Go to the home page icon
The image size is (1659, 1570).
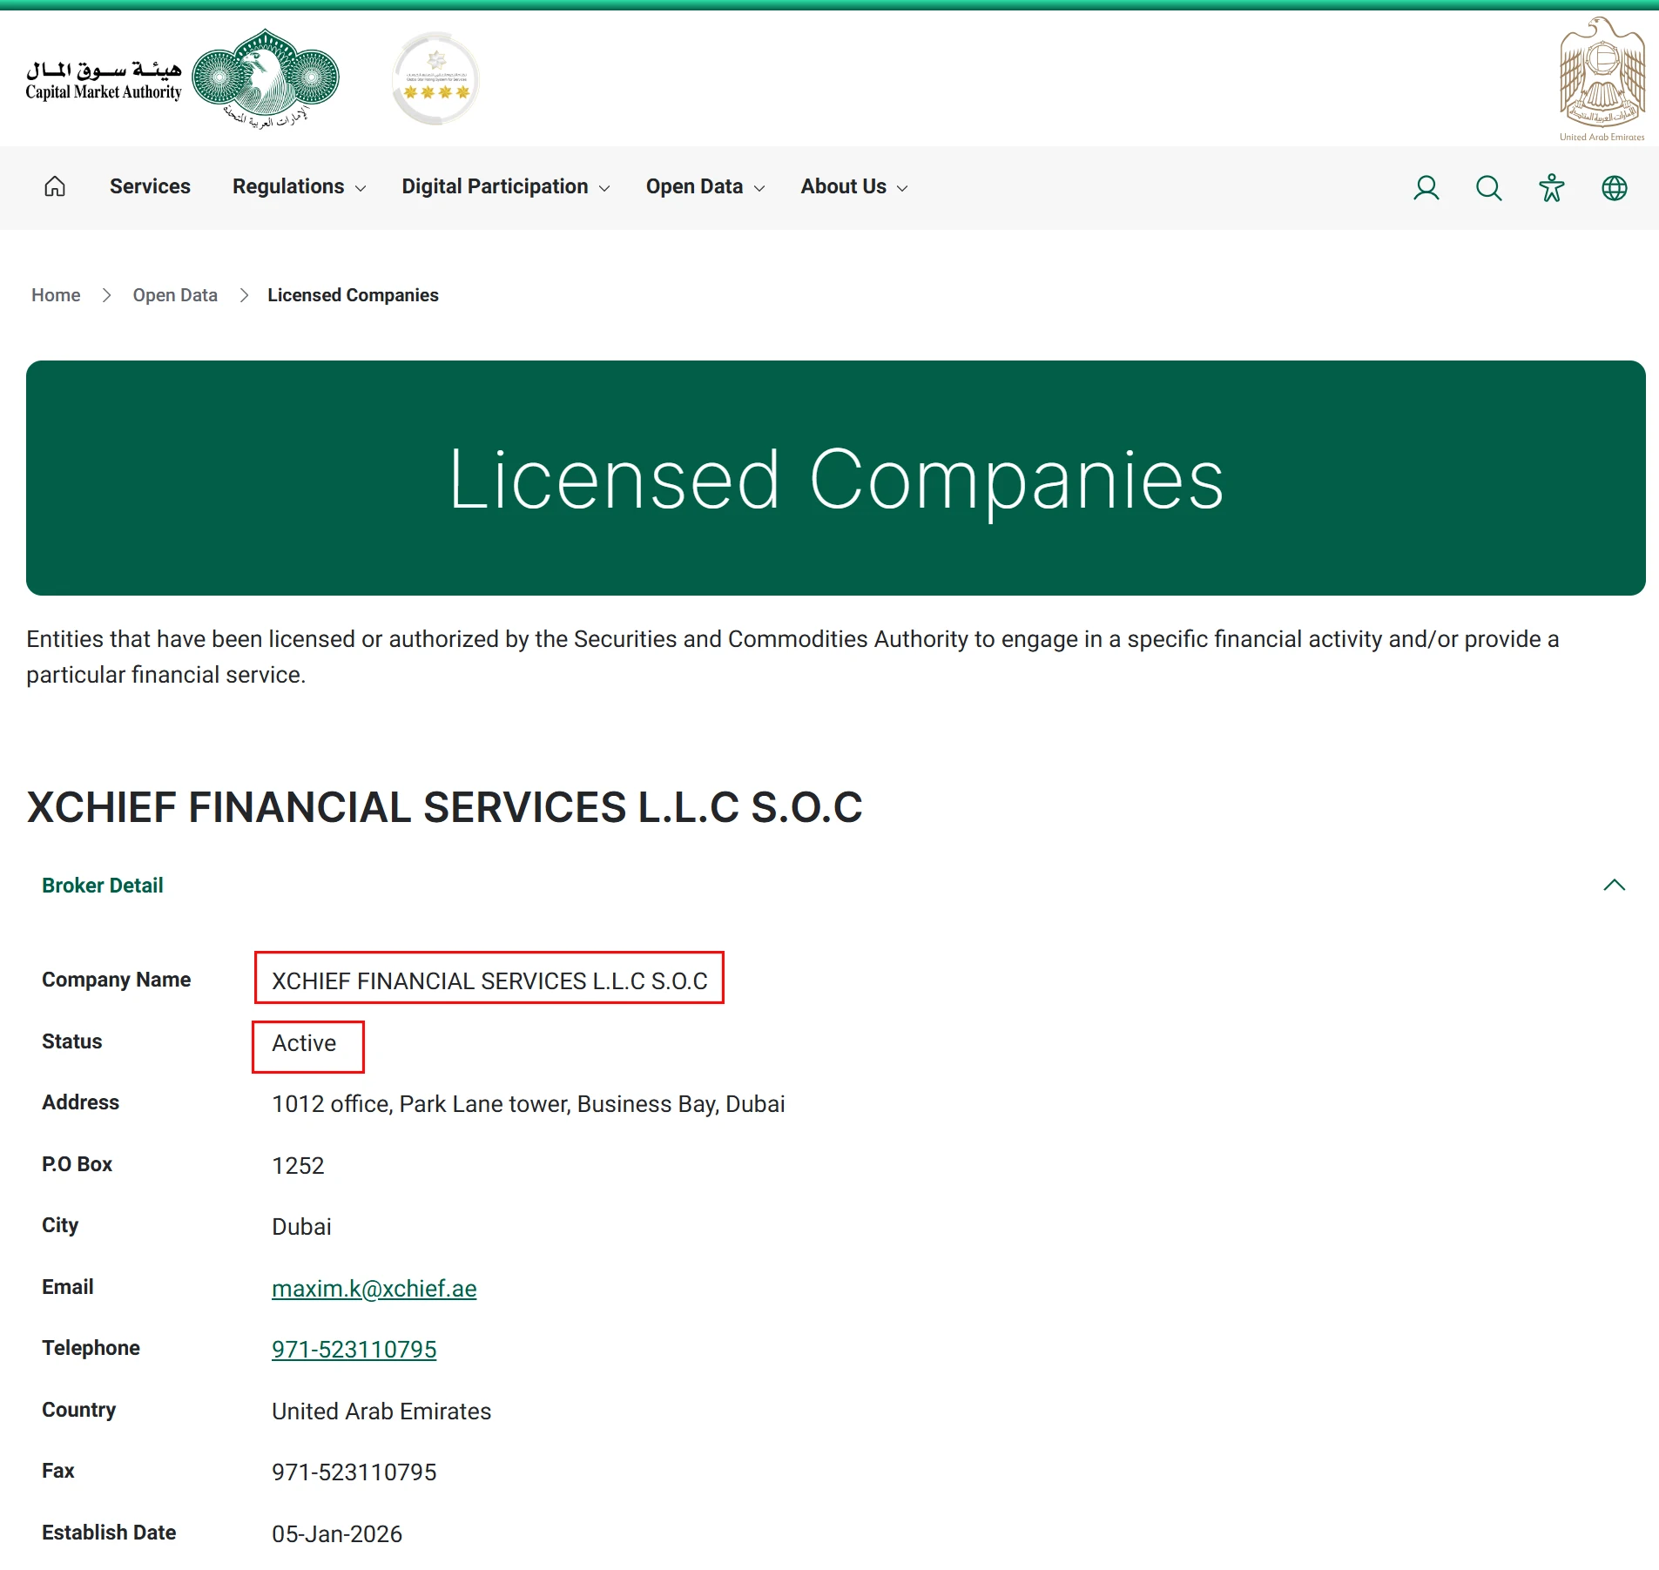[x=55, y=187]
